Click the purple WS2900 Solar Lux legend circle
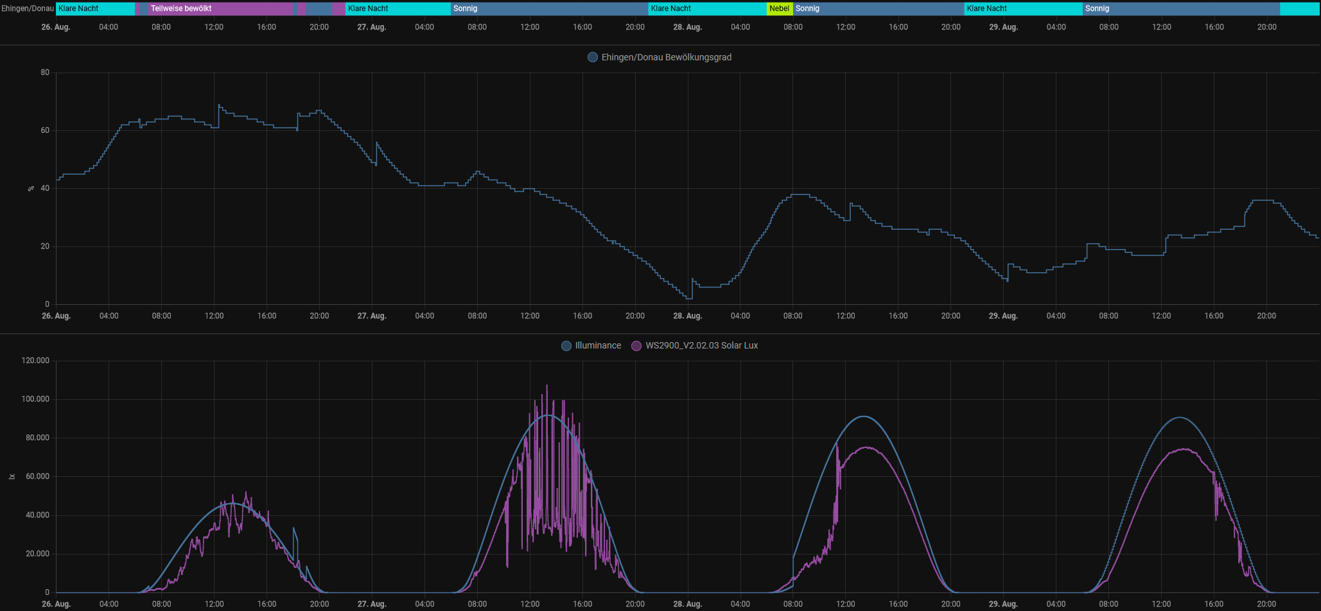This screenshot has height=611, width=1321. (x=636, y=345)
